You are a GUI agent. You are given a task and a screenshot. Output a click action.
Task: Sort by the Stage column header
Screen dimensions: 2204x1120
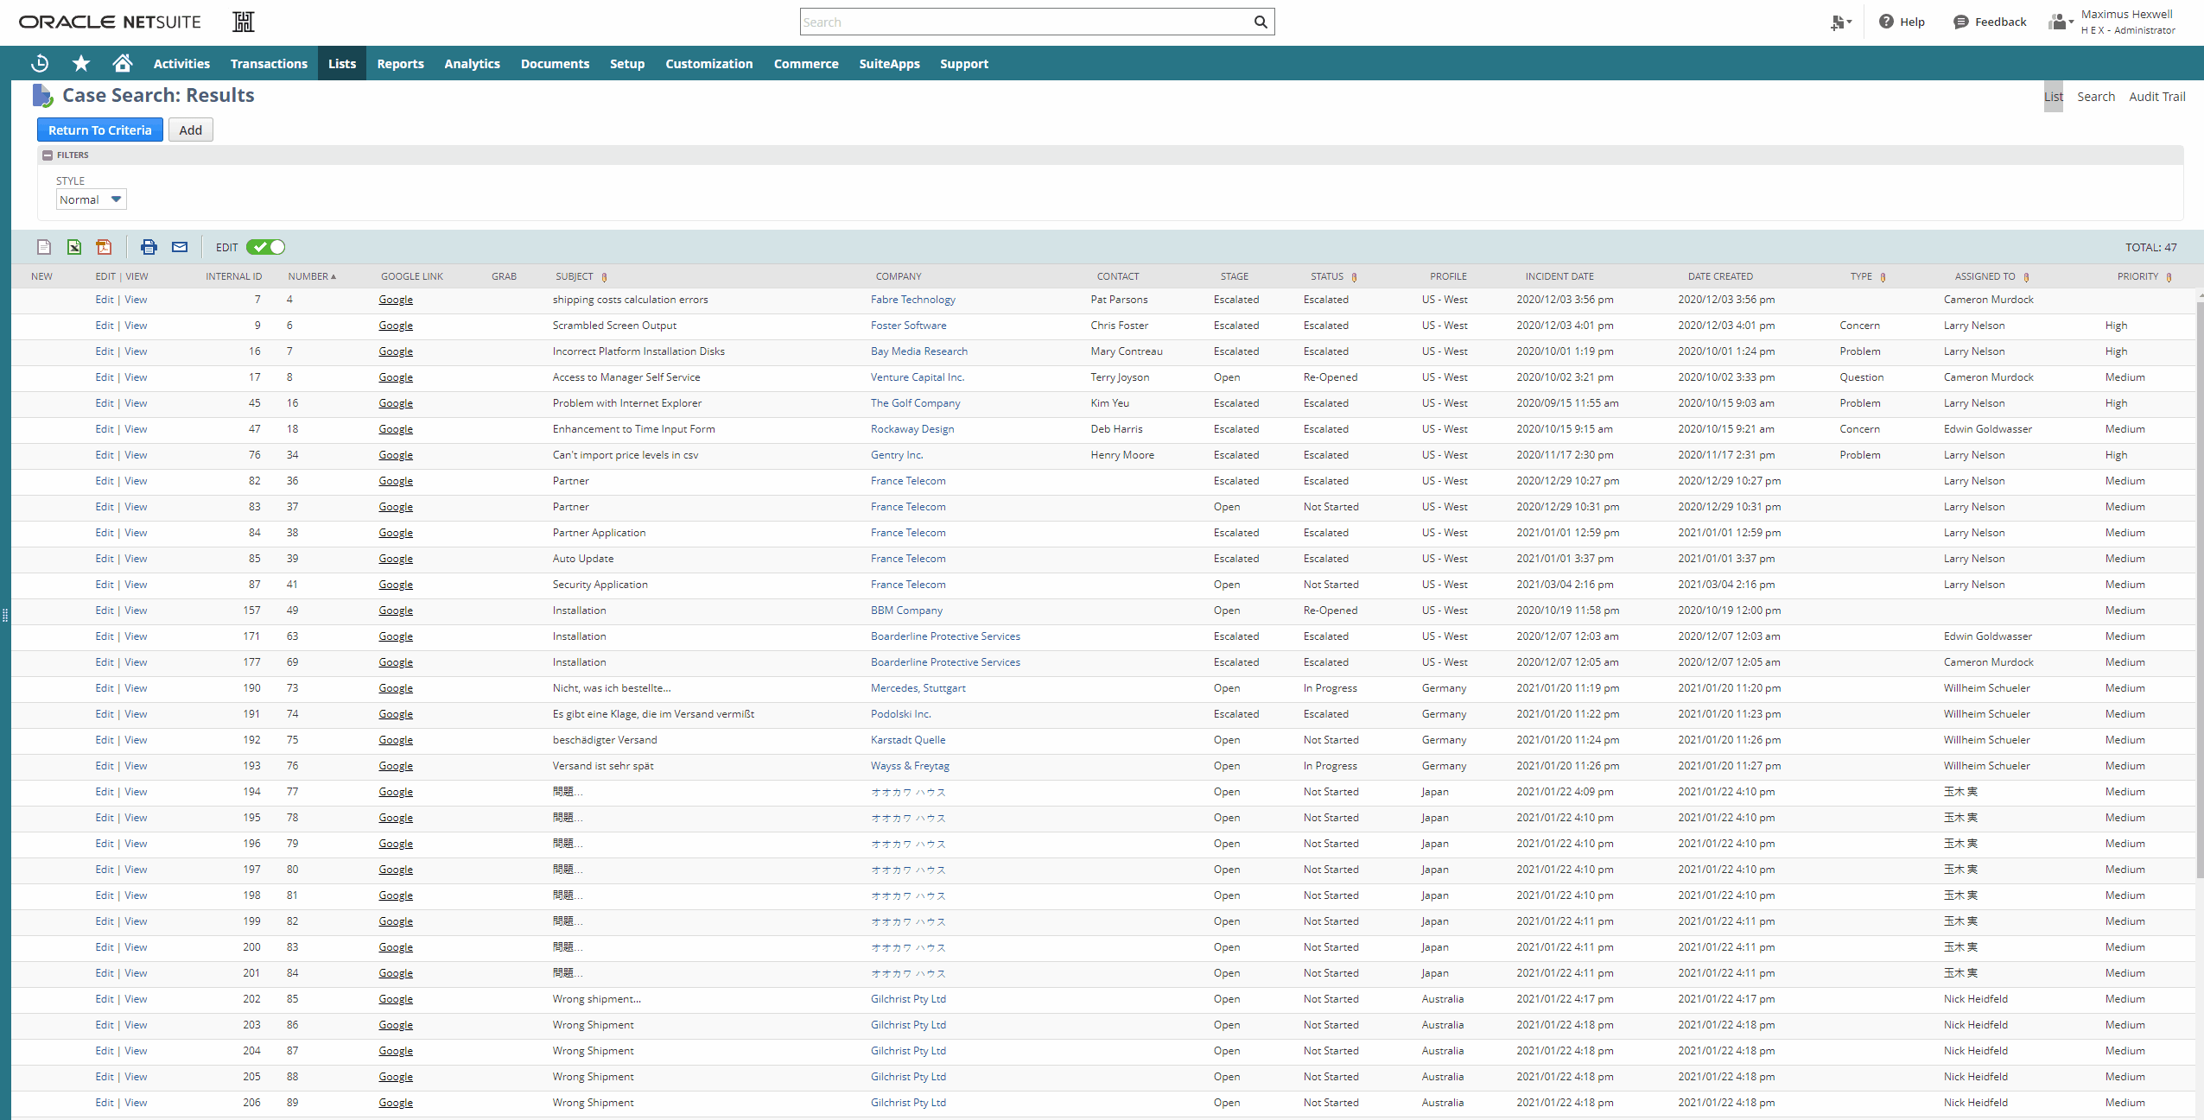1234,276
